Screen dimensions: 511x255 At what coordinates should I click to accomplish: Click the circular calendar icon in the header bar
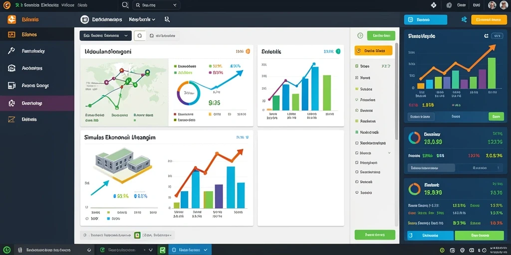point(84,19)
